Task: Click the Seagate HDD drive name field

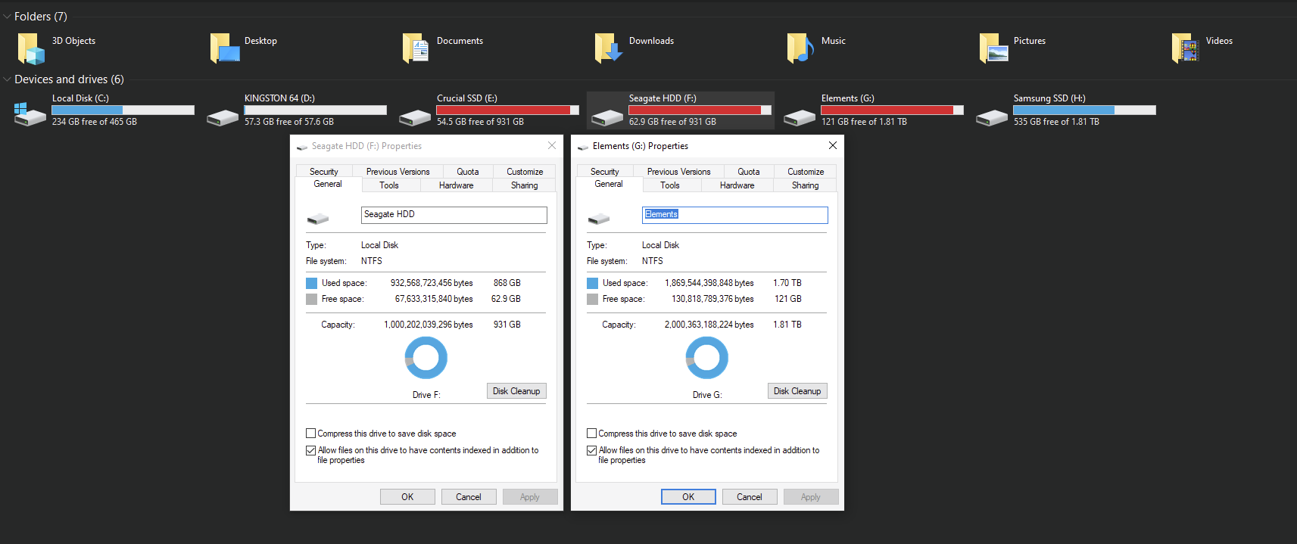Action: point(454,215)
